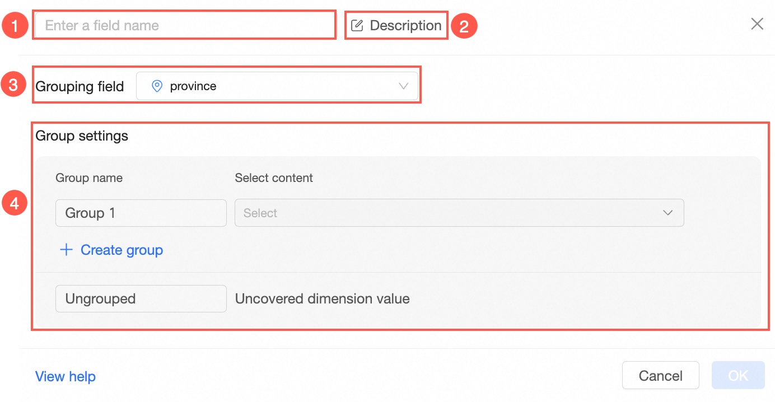Click the Create group link text
This screenshot has width=775, height=402.
pyautogui.click(x=122, y=250)
